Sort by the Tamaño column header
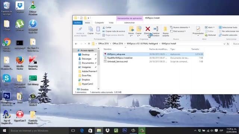239x134 pixels. click(x=195, y=49)
